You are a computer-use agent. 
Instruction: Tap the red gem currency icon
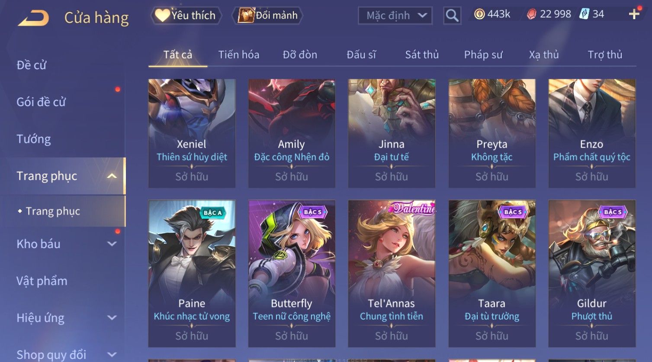click(x=531, y=14)
